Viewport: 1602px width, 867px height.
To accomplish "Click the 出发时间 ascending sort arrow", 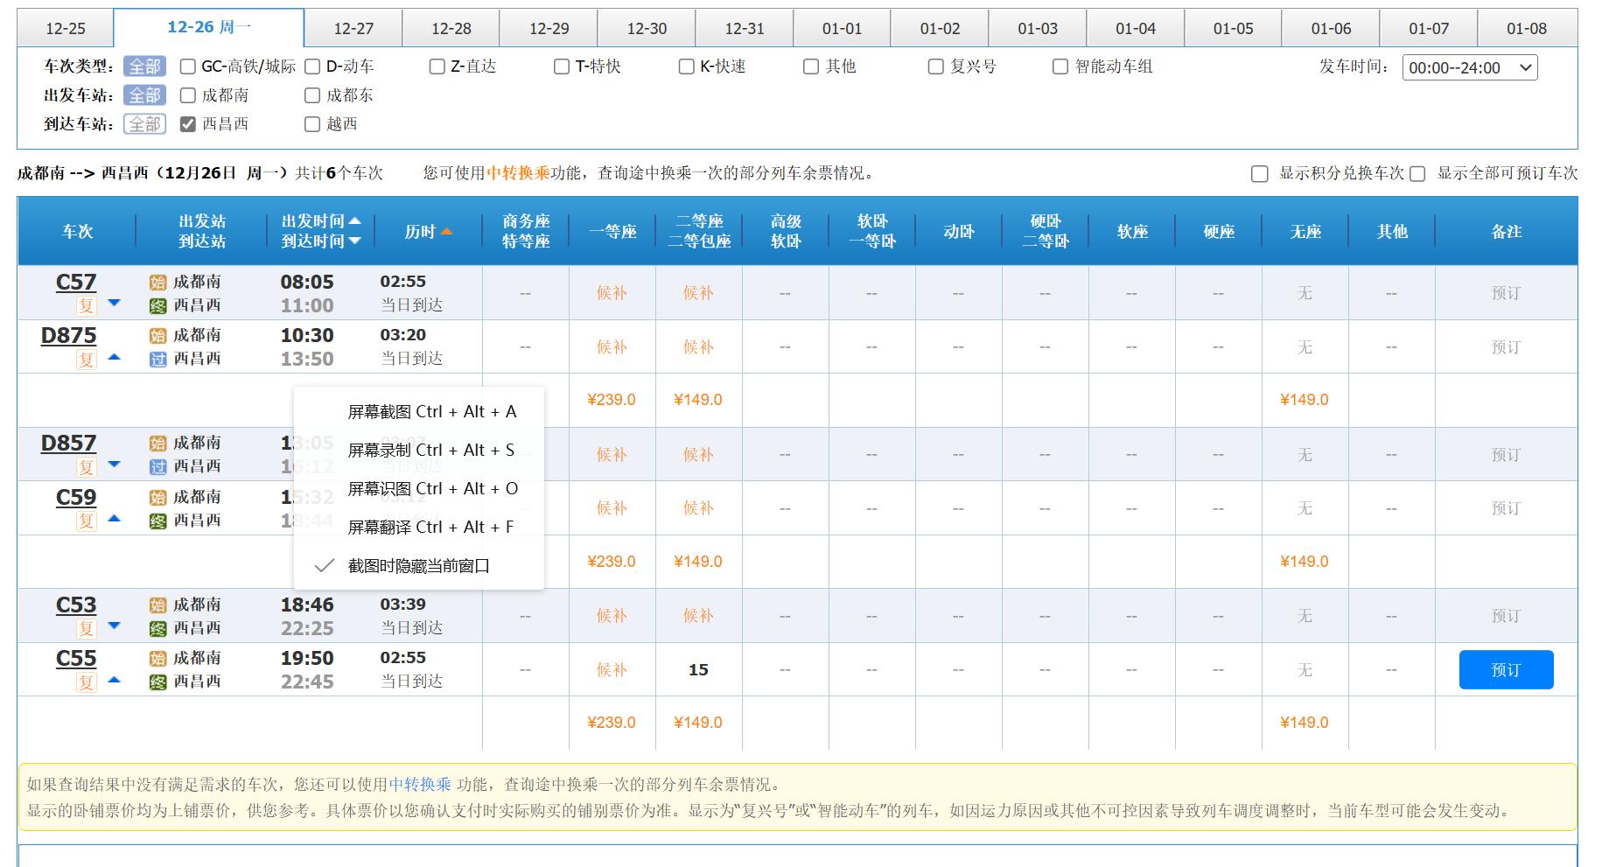I will point(353,220).
